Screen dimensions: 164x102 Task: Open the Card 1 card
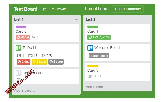(93, 32)
